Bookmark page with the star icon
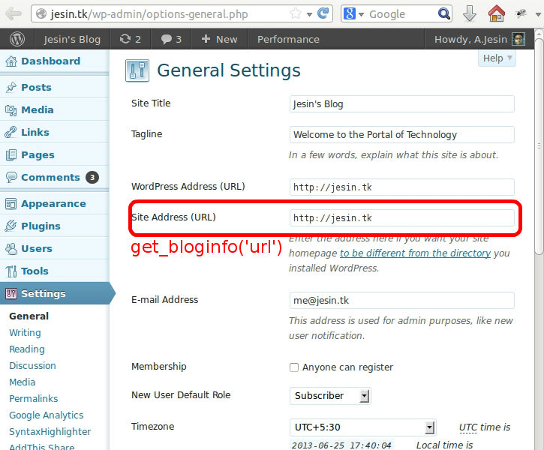The image size is (544, 450). (x=296, y=13)
